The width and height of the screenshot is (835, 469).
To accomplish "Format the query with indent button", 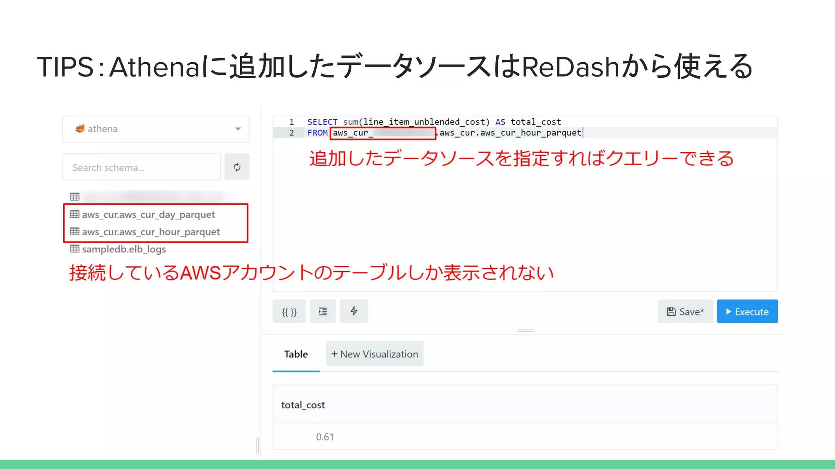I will tap(323, 311).
